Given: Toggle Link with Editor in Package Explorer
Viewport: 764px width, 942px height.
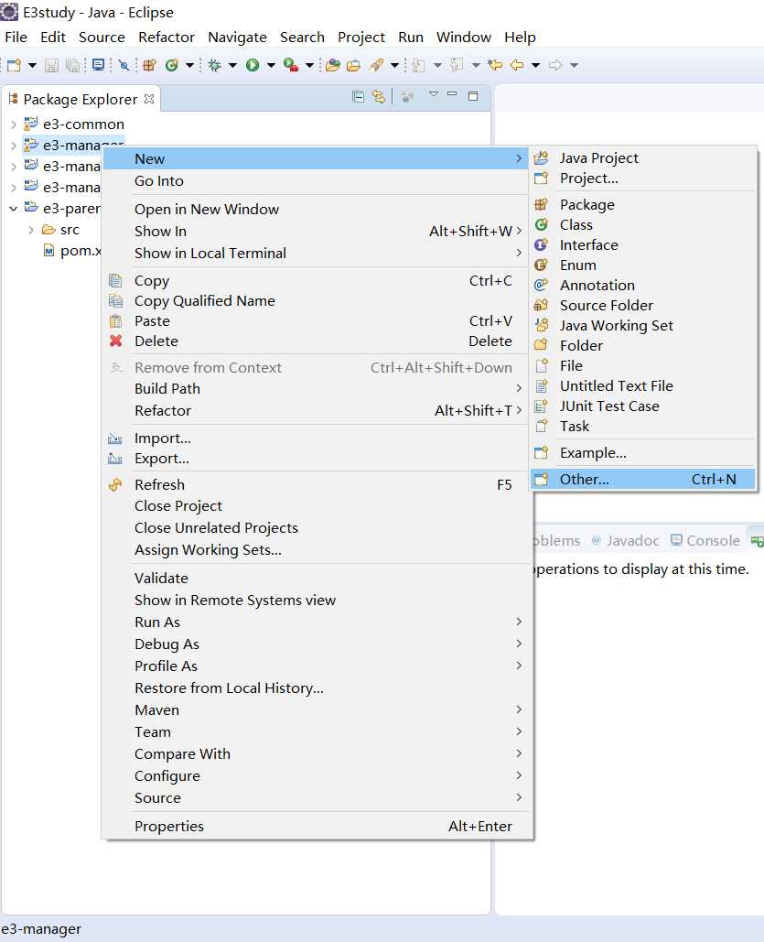Looking at the screenshot, I should click(x=379, y=96).
